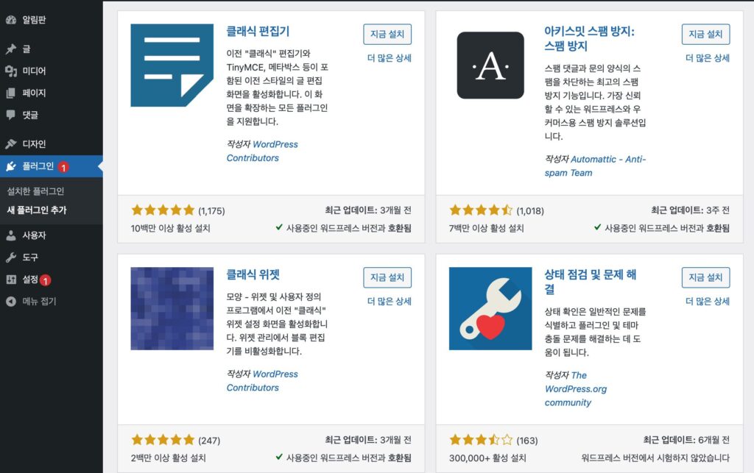
Task: Click the Classic Editor plugin icon
Action: 172,65
